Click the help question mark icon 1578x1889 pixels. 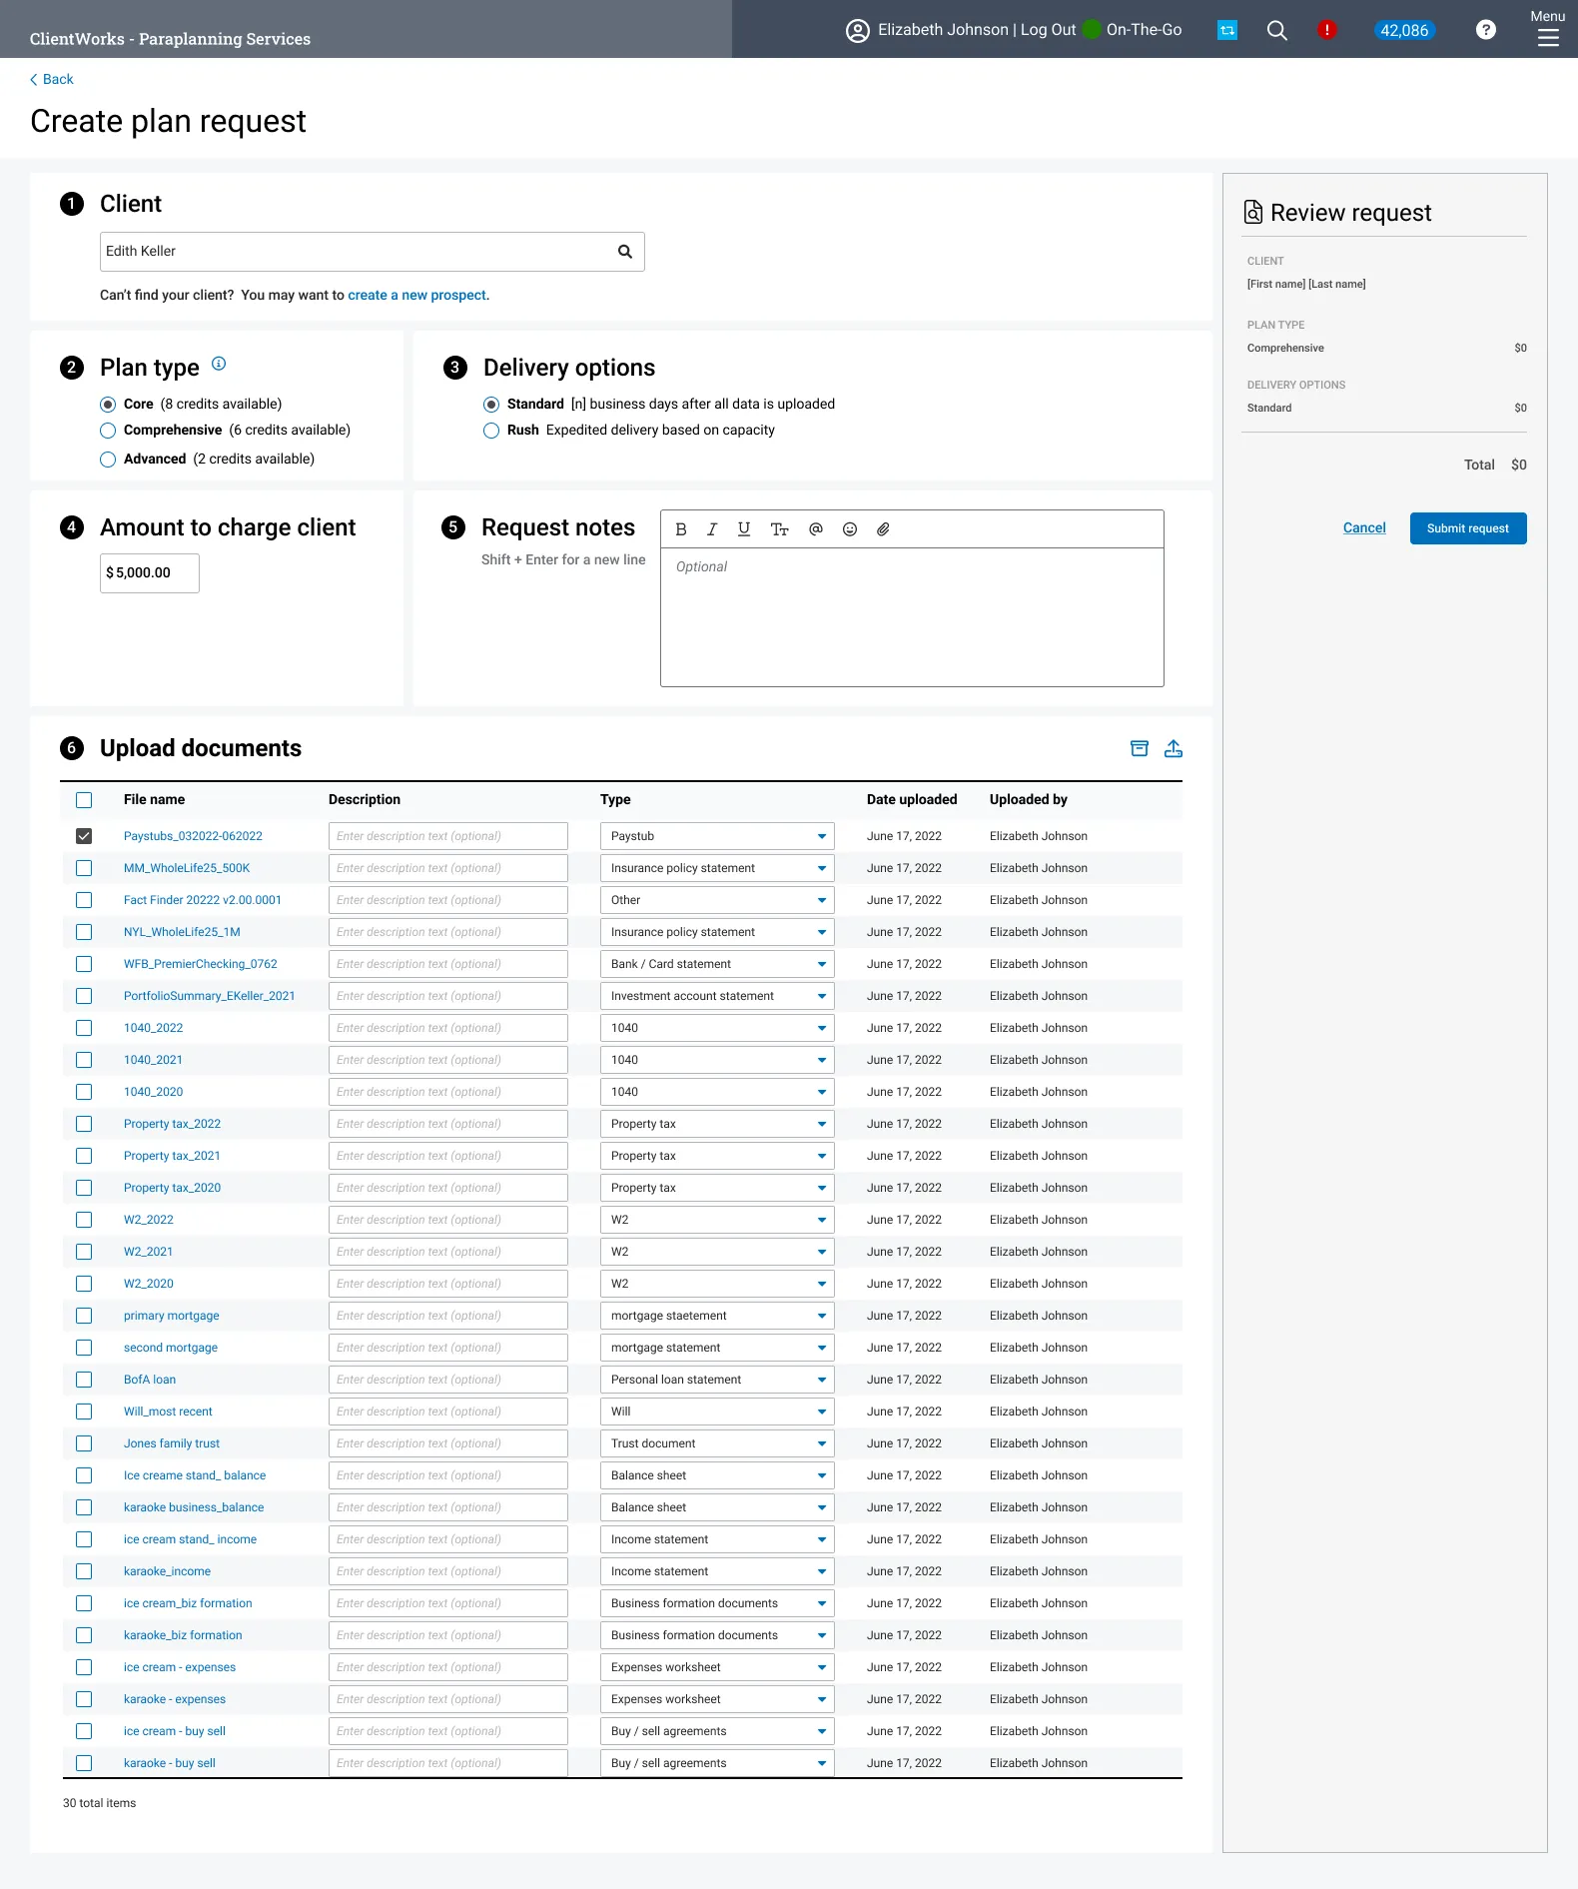tap(1486, 30)
